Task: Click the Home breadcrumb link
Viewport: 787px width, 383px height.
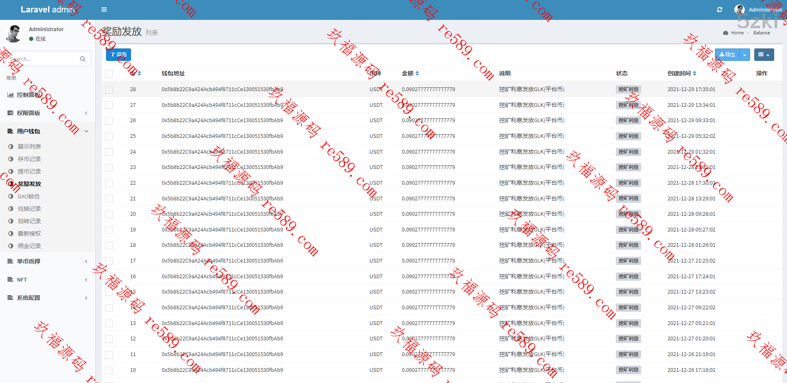Action: pos(737,33)
